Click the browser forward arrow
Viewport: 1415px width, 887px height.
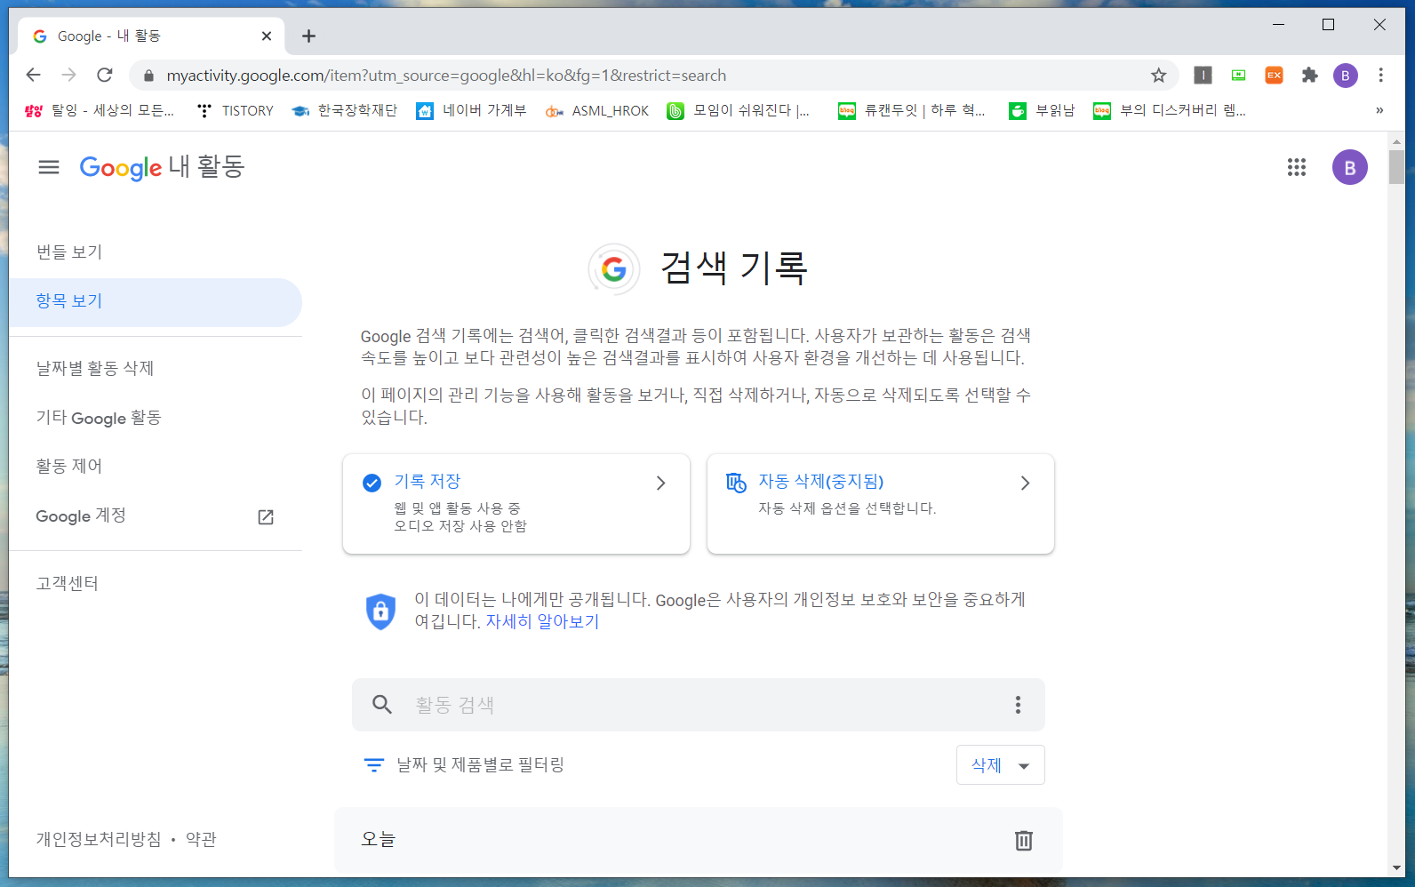(x=69, y=76)
